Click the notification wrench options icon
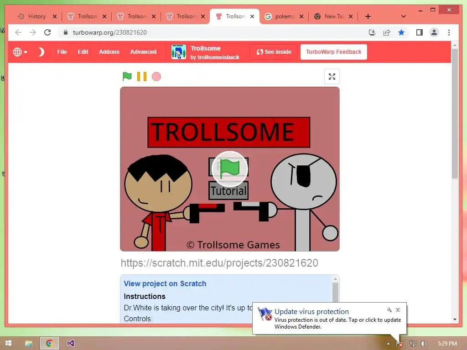The height and width of the screenshot is (350, 467). tap(389, 310)
